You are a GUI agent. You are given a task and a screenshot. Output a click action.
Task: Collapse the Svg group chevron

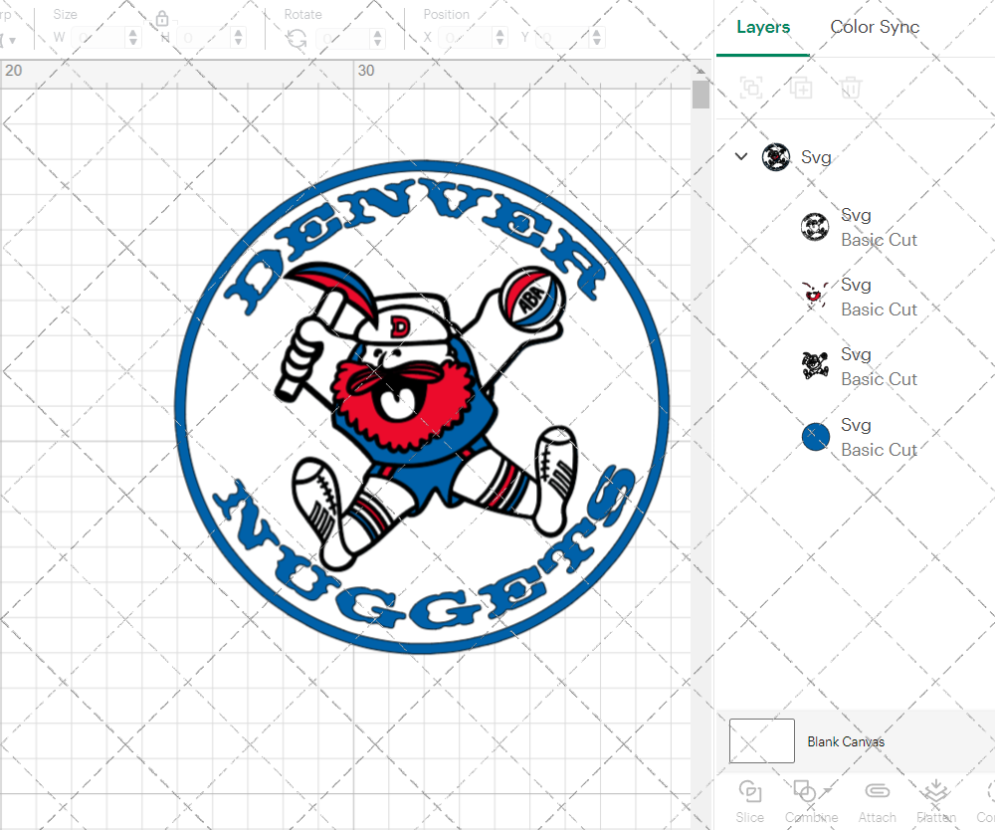(x=741, y=156)
